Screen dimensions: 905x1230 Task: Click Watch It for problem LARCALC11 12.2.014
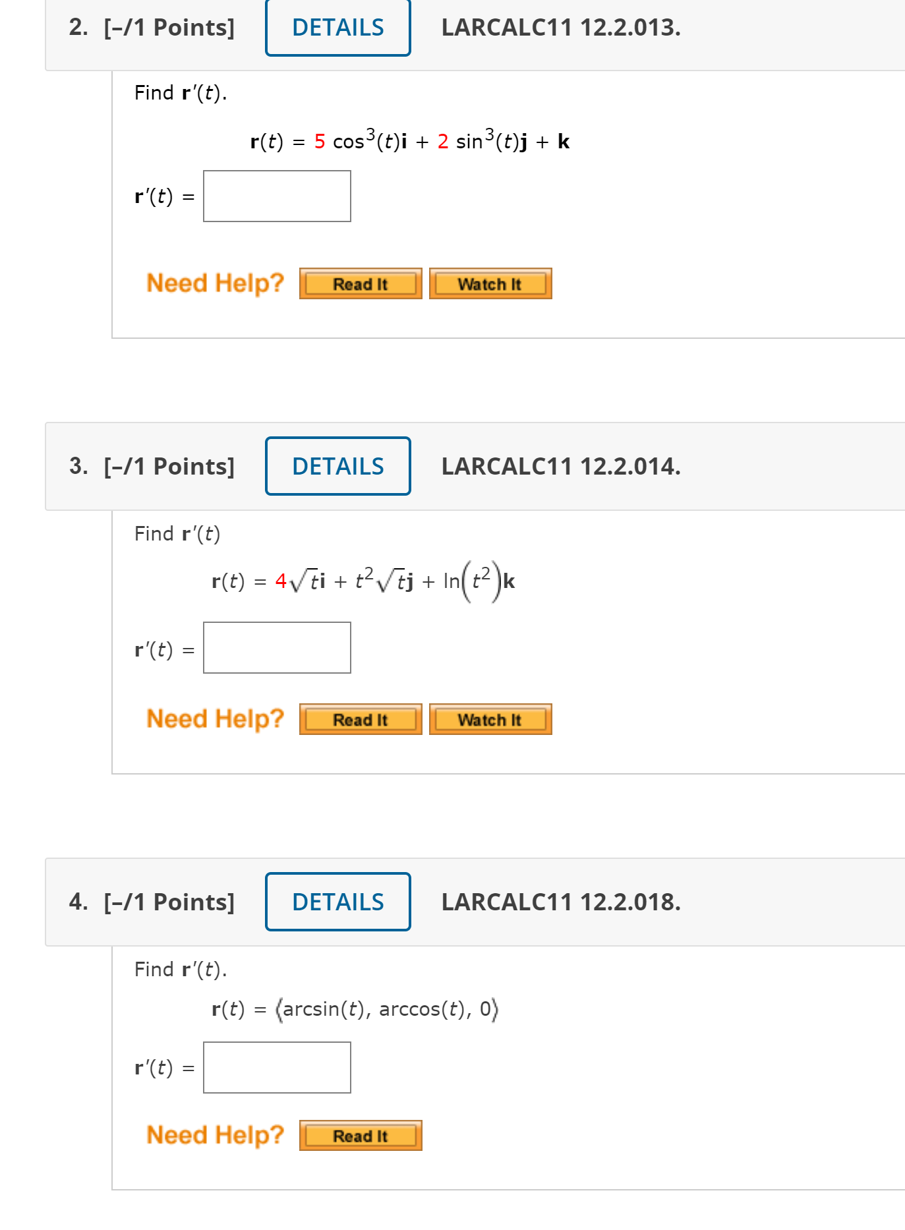click(x=490, y=719)
